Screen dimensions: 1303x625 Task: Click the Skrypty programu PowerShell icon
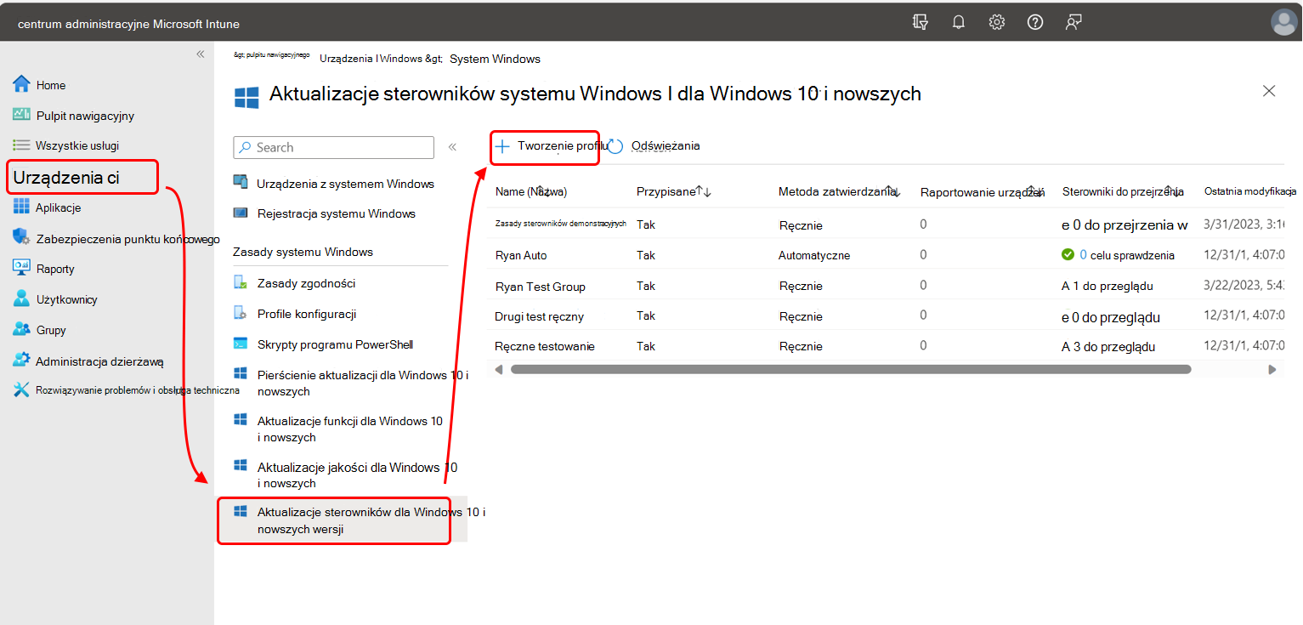pos(241,344)
